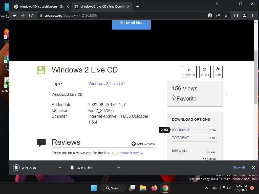
Task: Close the Google search tab
Action: tap(68, 7)
